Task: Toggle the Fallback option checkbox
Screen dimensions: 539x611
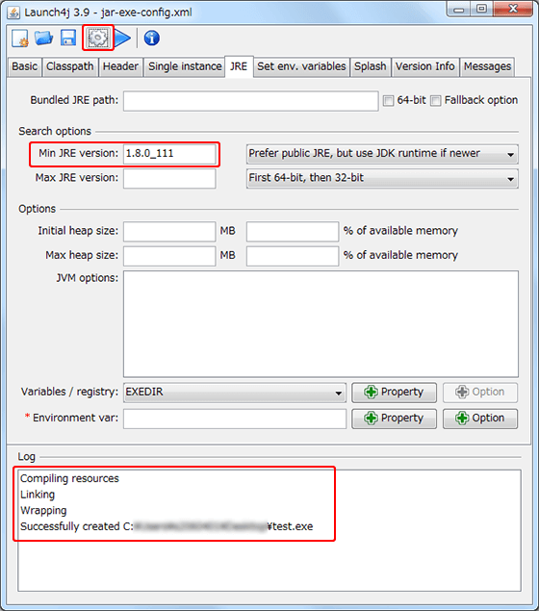Action: (436, 100)
